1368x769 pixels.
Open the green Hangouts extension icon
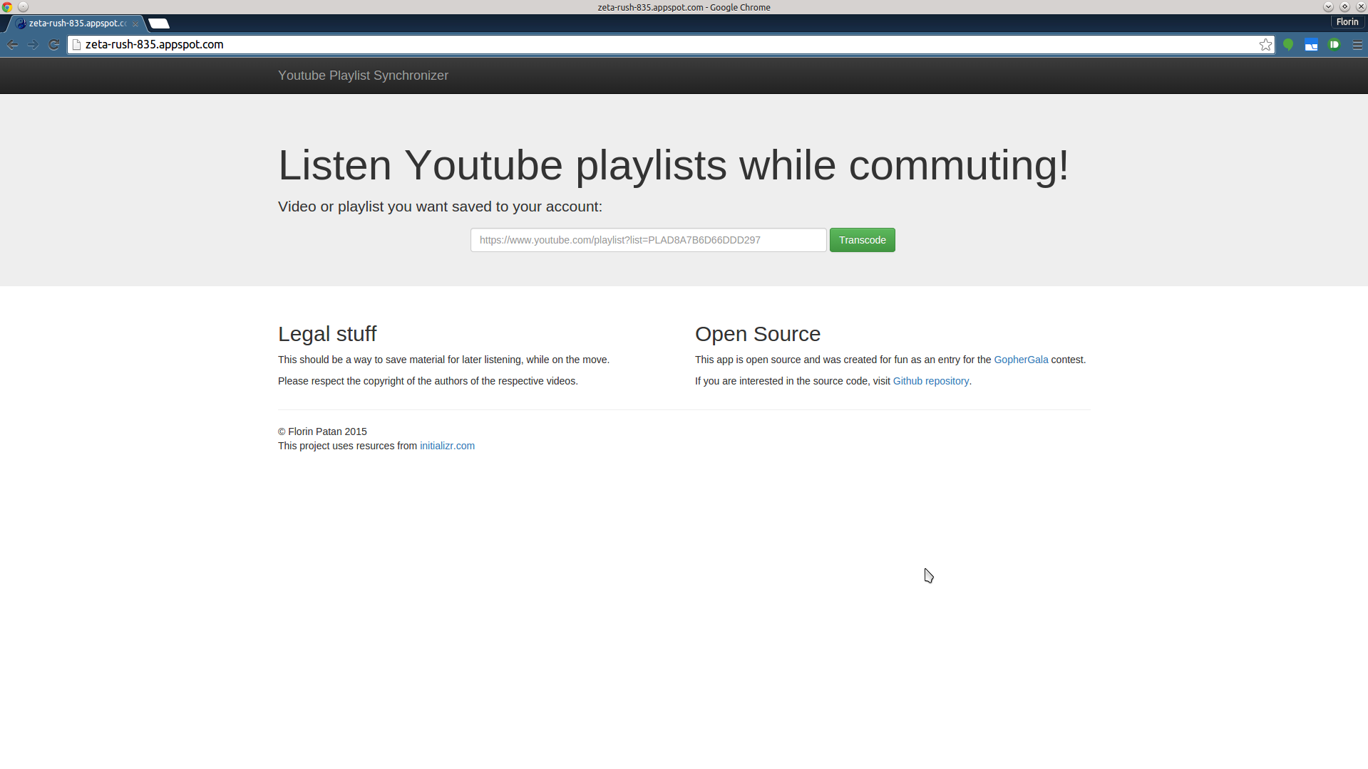click(1288, 45)
